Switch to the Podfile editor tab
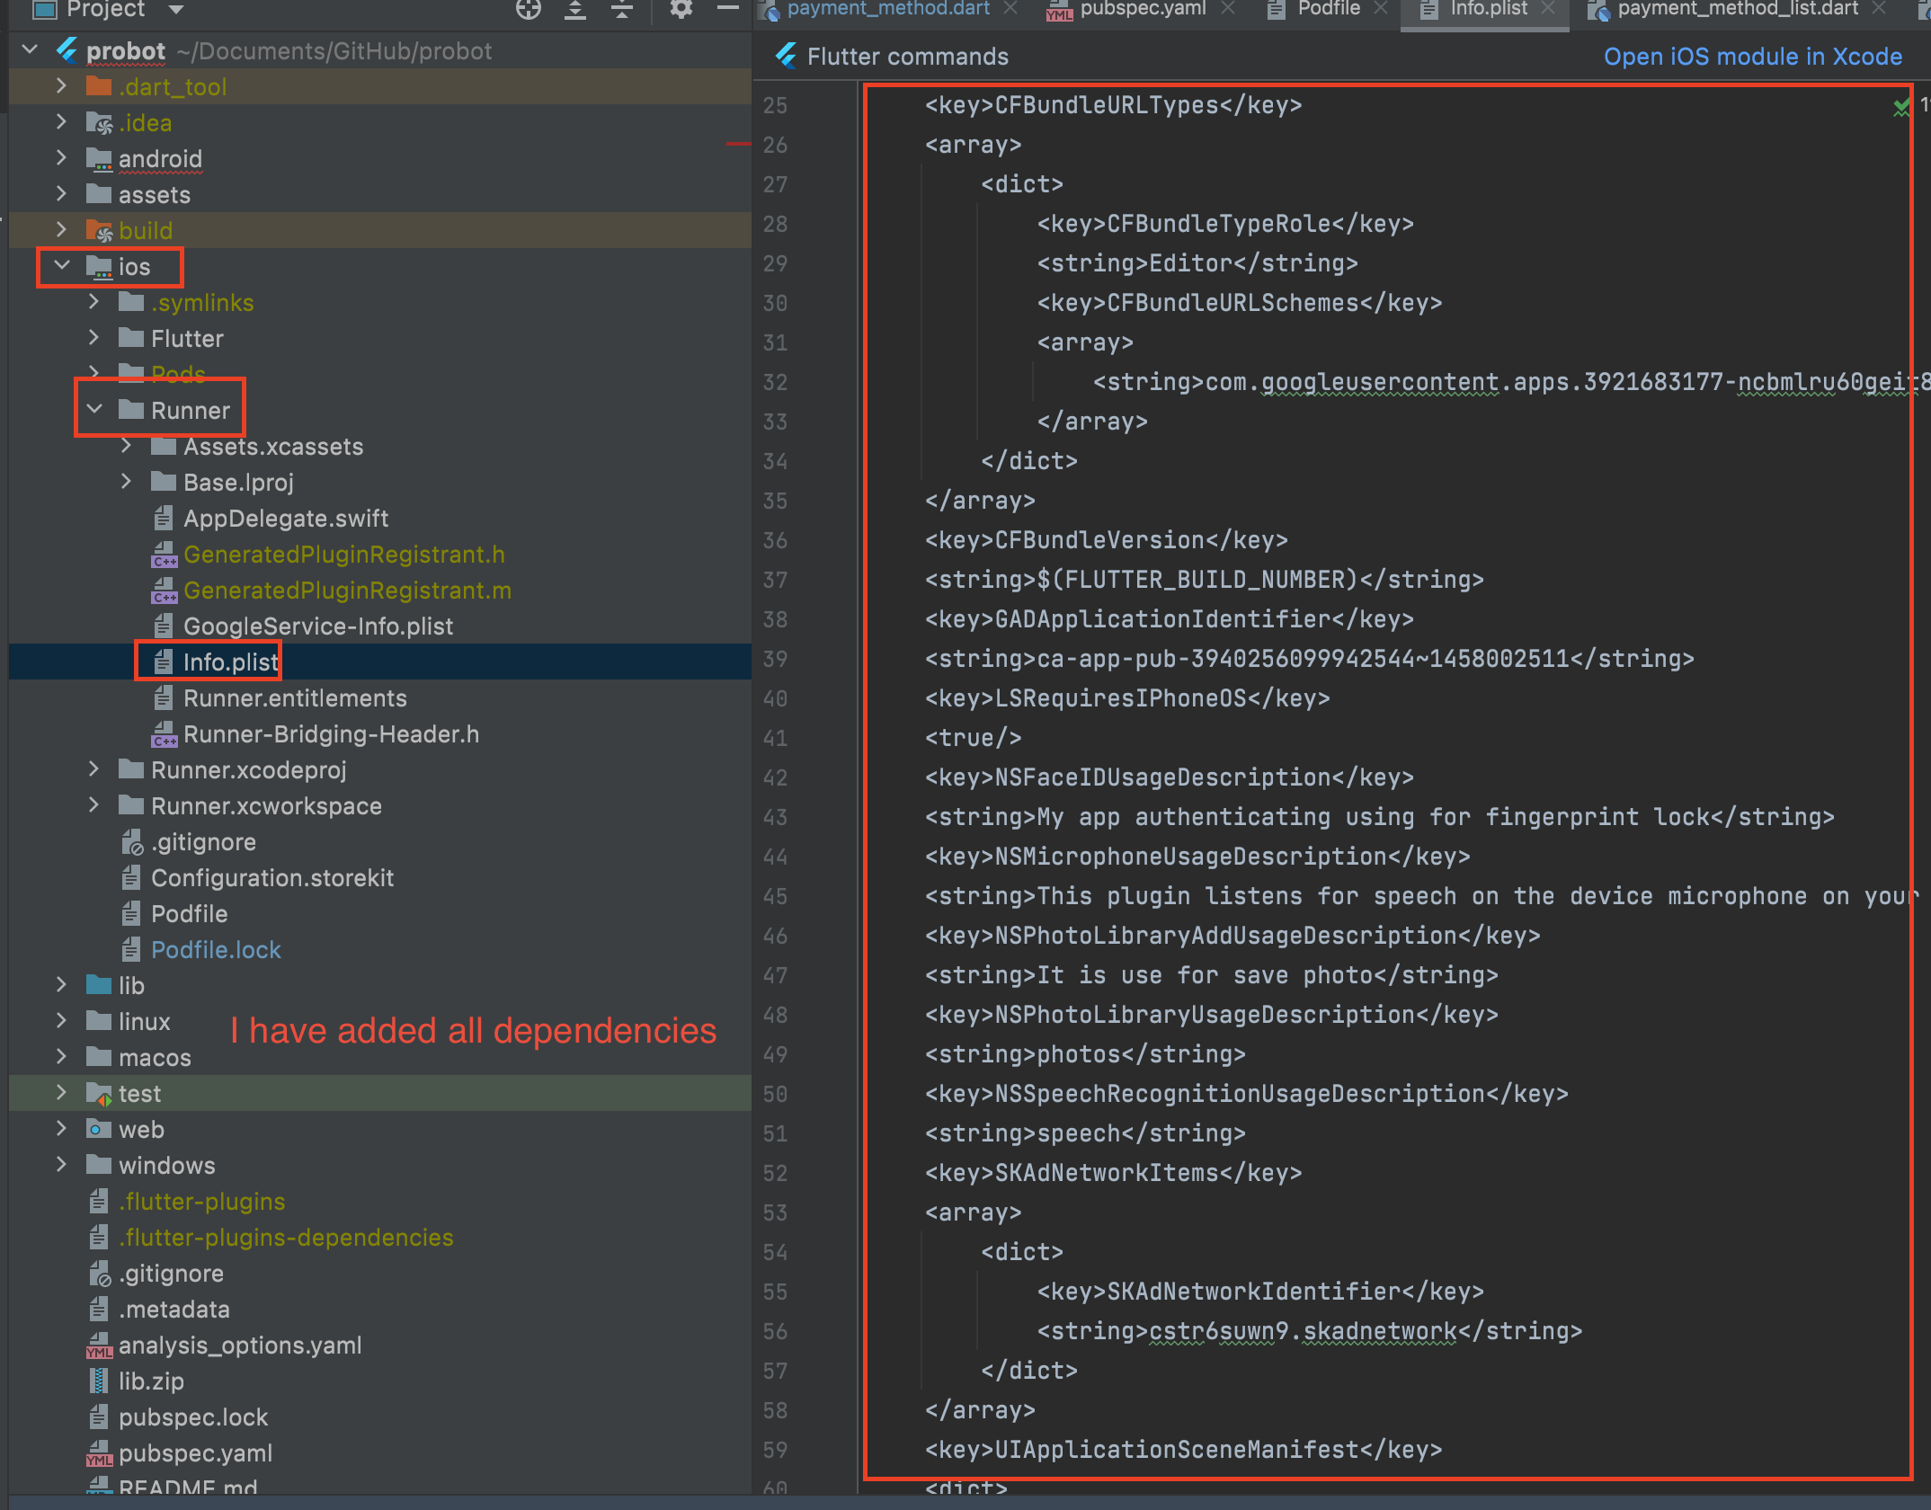Image resolution: width=1931 pixels, height=1510 pixels. click(1328, 8)
